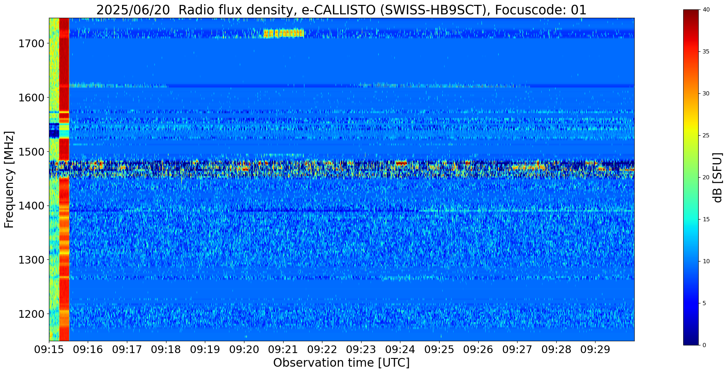The width and height of the screenshot is (728, 373).
Task: Click the 09:21 time tick label
Action: tap(283, 350)
